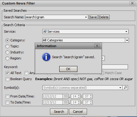Click the Cancel button
The width and height of the screenshot is (137, 117).
[78, 112]
